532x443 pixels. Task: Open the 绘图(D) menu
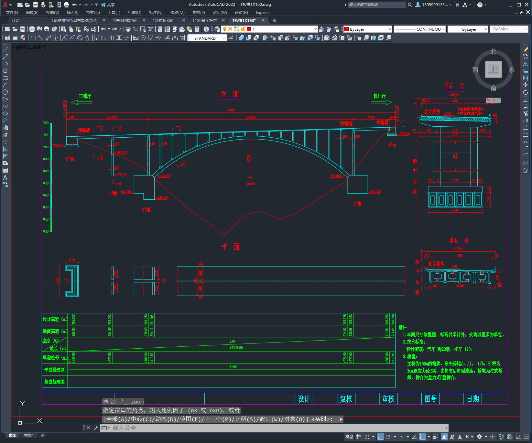pyautogui.click(x=135, y=13)
